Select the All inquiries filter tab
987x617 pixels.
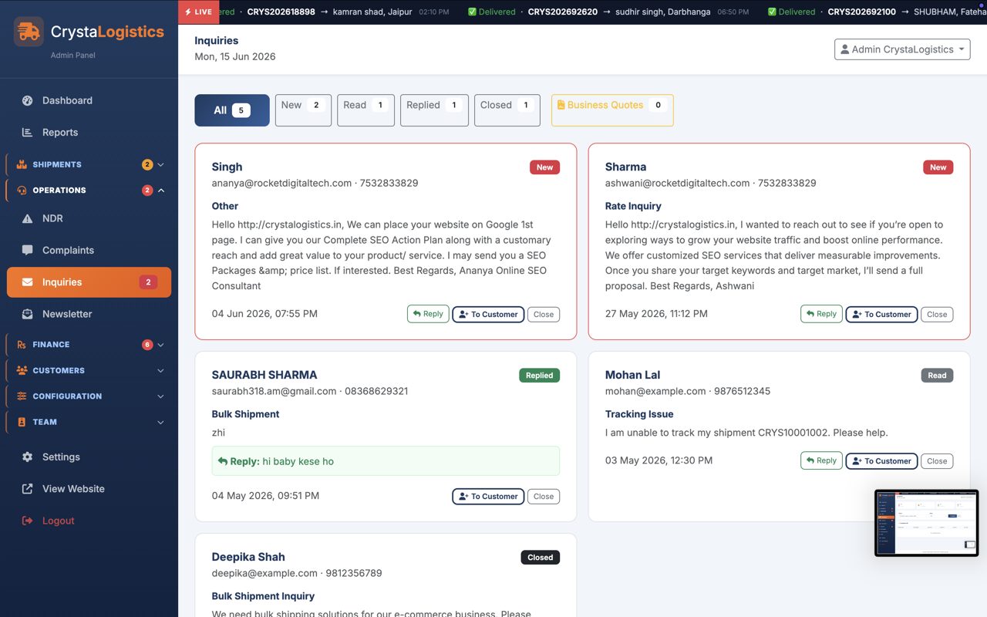tap(232, 110)
